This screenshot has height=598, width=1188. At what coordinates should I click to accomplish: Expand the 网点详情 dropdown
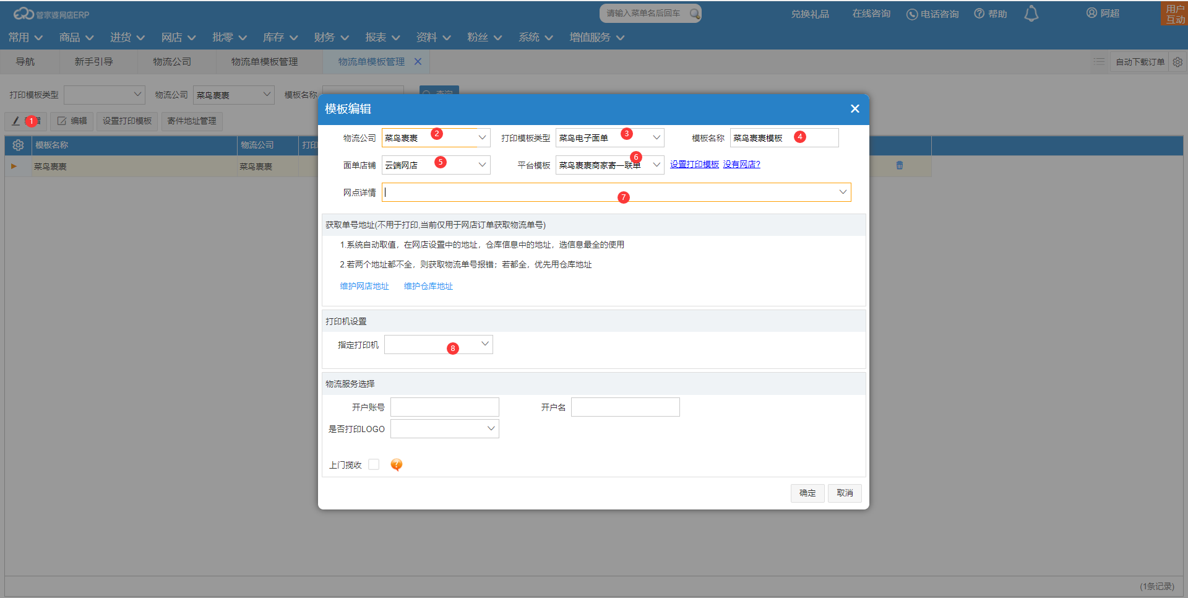tap(843, 192)
